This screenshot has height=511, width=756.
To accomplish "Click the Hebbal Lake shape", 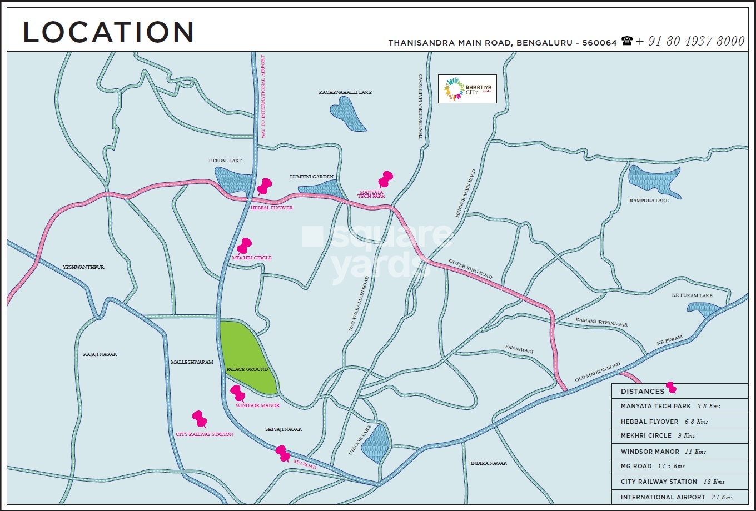I will [233, 181].
